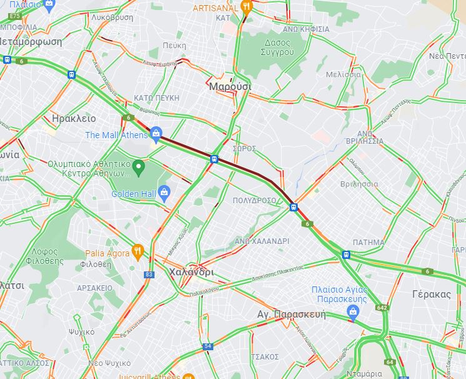Click the route 83 highway shield

[x=149, y=275]
